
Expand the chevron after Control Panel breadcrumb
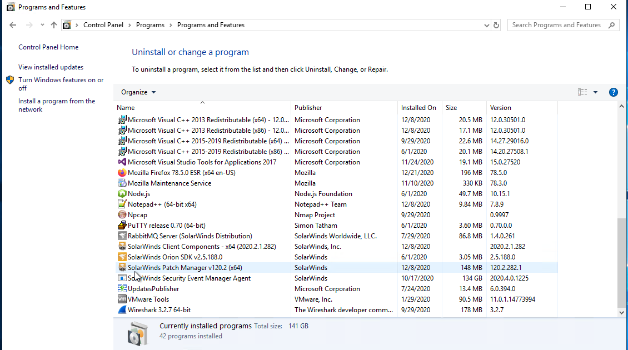click(129, 25)
